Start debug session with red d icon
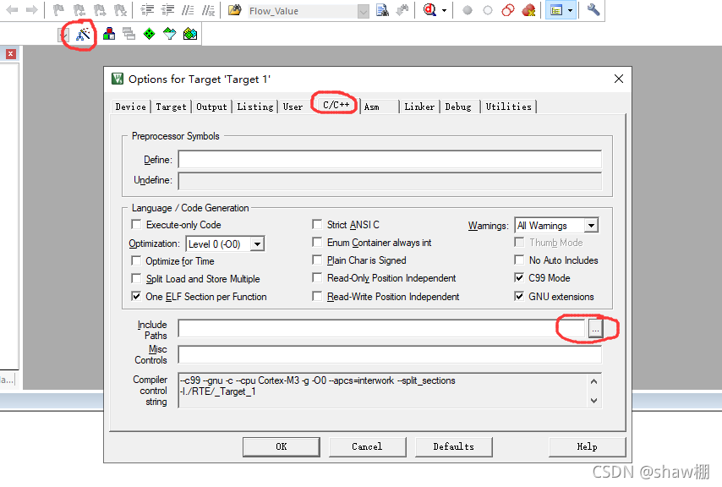 tap(429, 9)
